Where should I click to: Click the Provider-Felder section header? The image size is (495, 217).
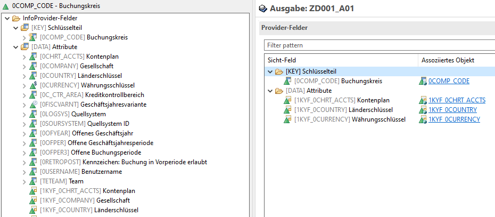pyautogui.click(x=377, y=28)
